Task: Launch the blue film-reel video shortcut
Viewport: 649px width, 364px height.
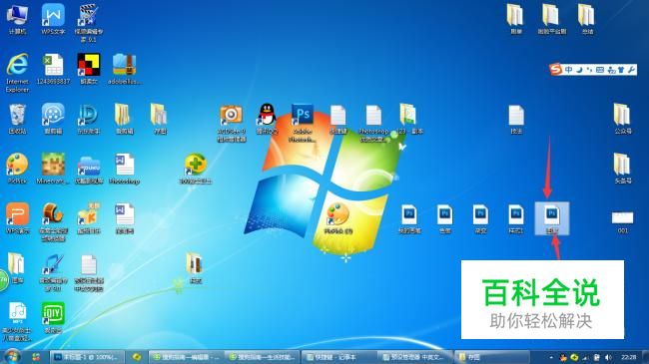Action: (53, 119)
